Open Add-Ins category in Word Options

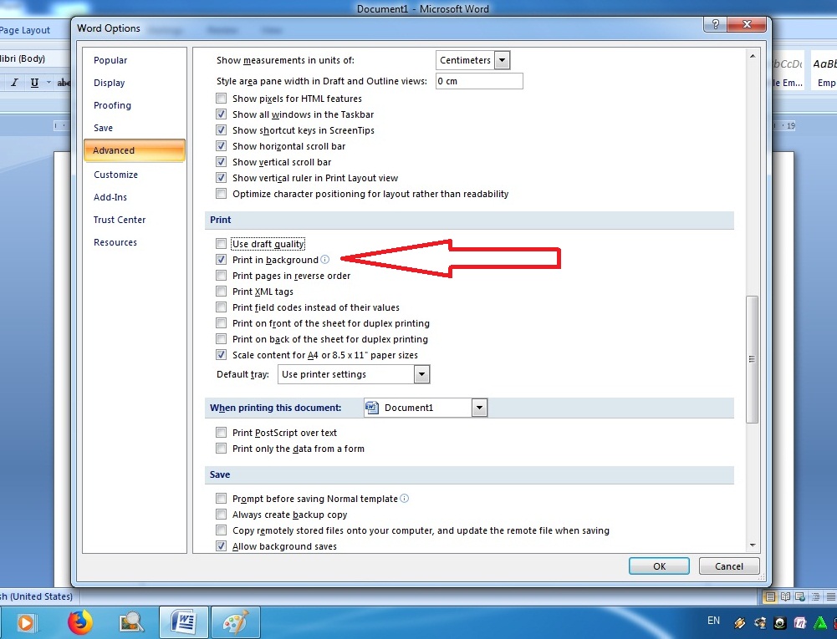point(110,197)
